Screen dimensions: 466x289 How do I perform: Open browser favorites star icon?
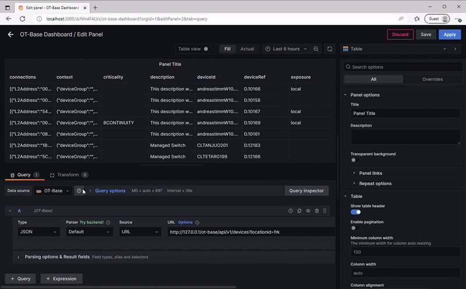[x=416, y=19]
